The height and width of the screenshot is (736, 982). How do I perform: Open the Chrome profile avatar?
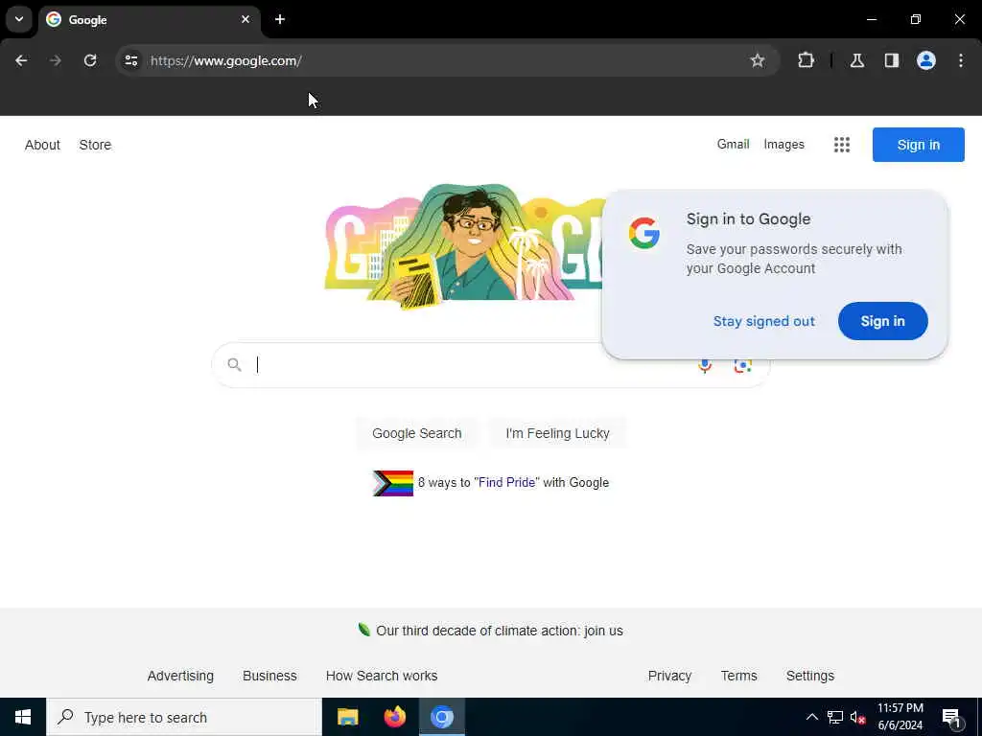(x=926, y=60)
